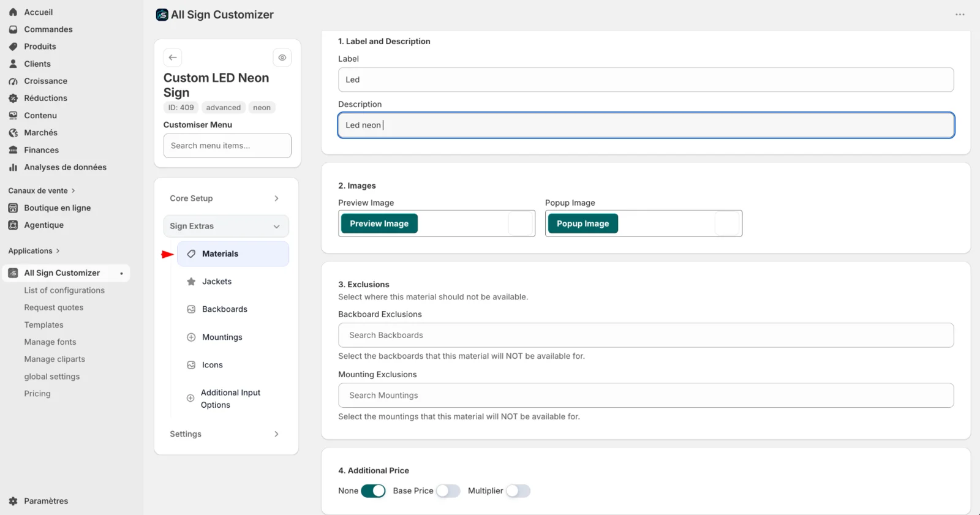Click the Croissance gauge icon

[13, 81]
